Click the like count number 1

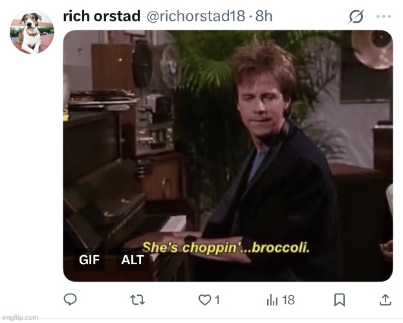217,300
